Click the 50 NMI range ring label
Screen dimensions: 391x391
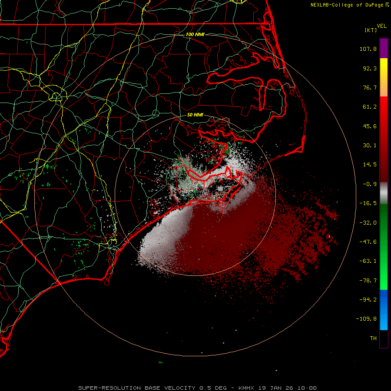pyautogui.click(x=195, y=115)
